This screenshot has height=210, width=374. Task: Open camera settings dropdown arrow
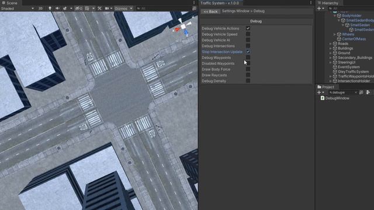coord(111,8)
